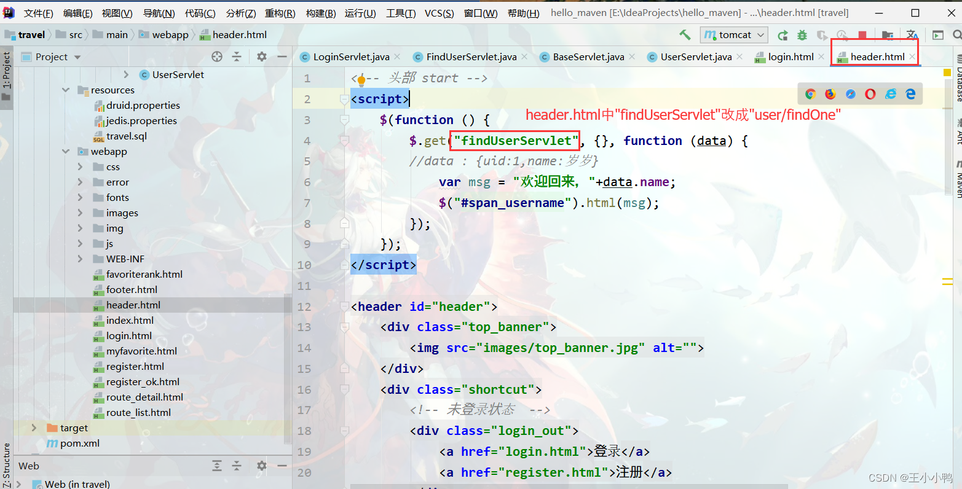Toggle fold marker on line 16

pos(344,389)
